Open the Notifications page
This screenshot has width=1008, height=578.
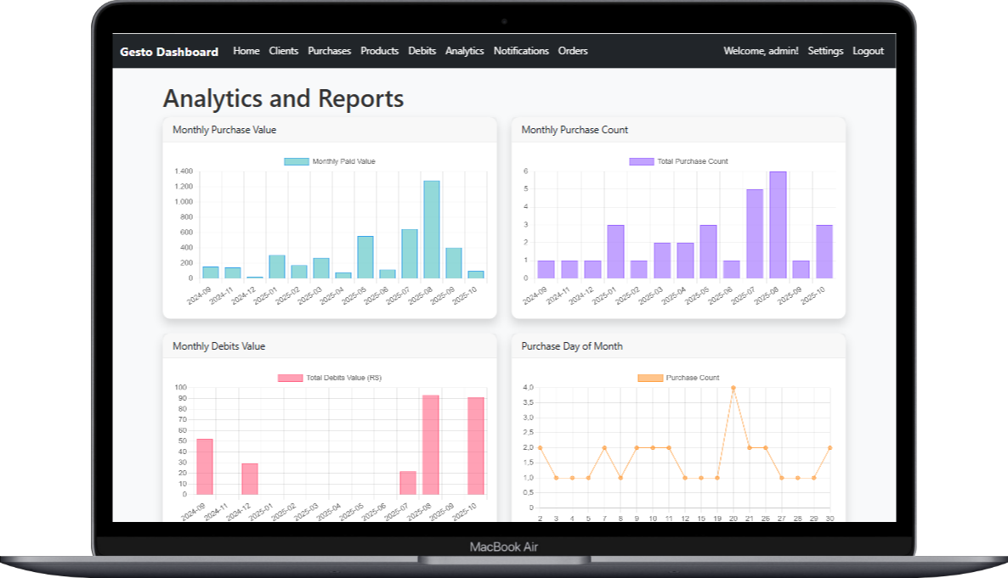tap(521, 51)
